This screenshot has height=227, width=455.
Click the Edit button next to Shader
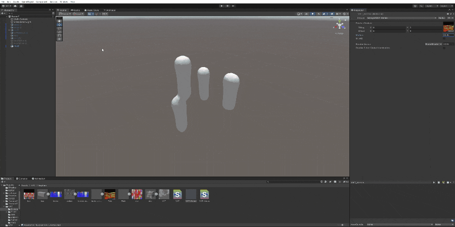pos(441,18)
